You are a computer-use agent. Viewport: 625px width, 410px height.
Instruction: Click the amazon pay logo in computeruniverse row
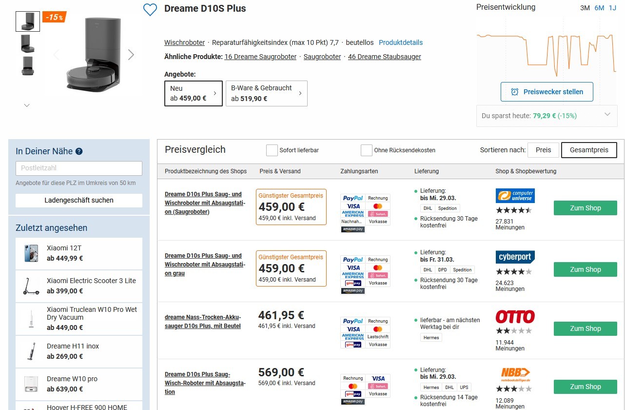tap(353, 229)
